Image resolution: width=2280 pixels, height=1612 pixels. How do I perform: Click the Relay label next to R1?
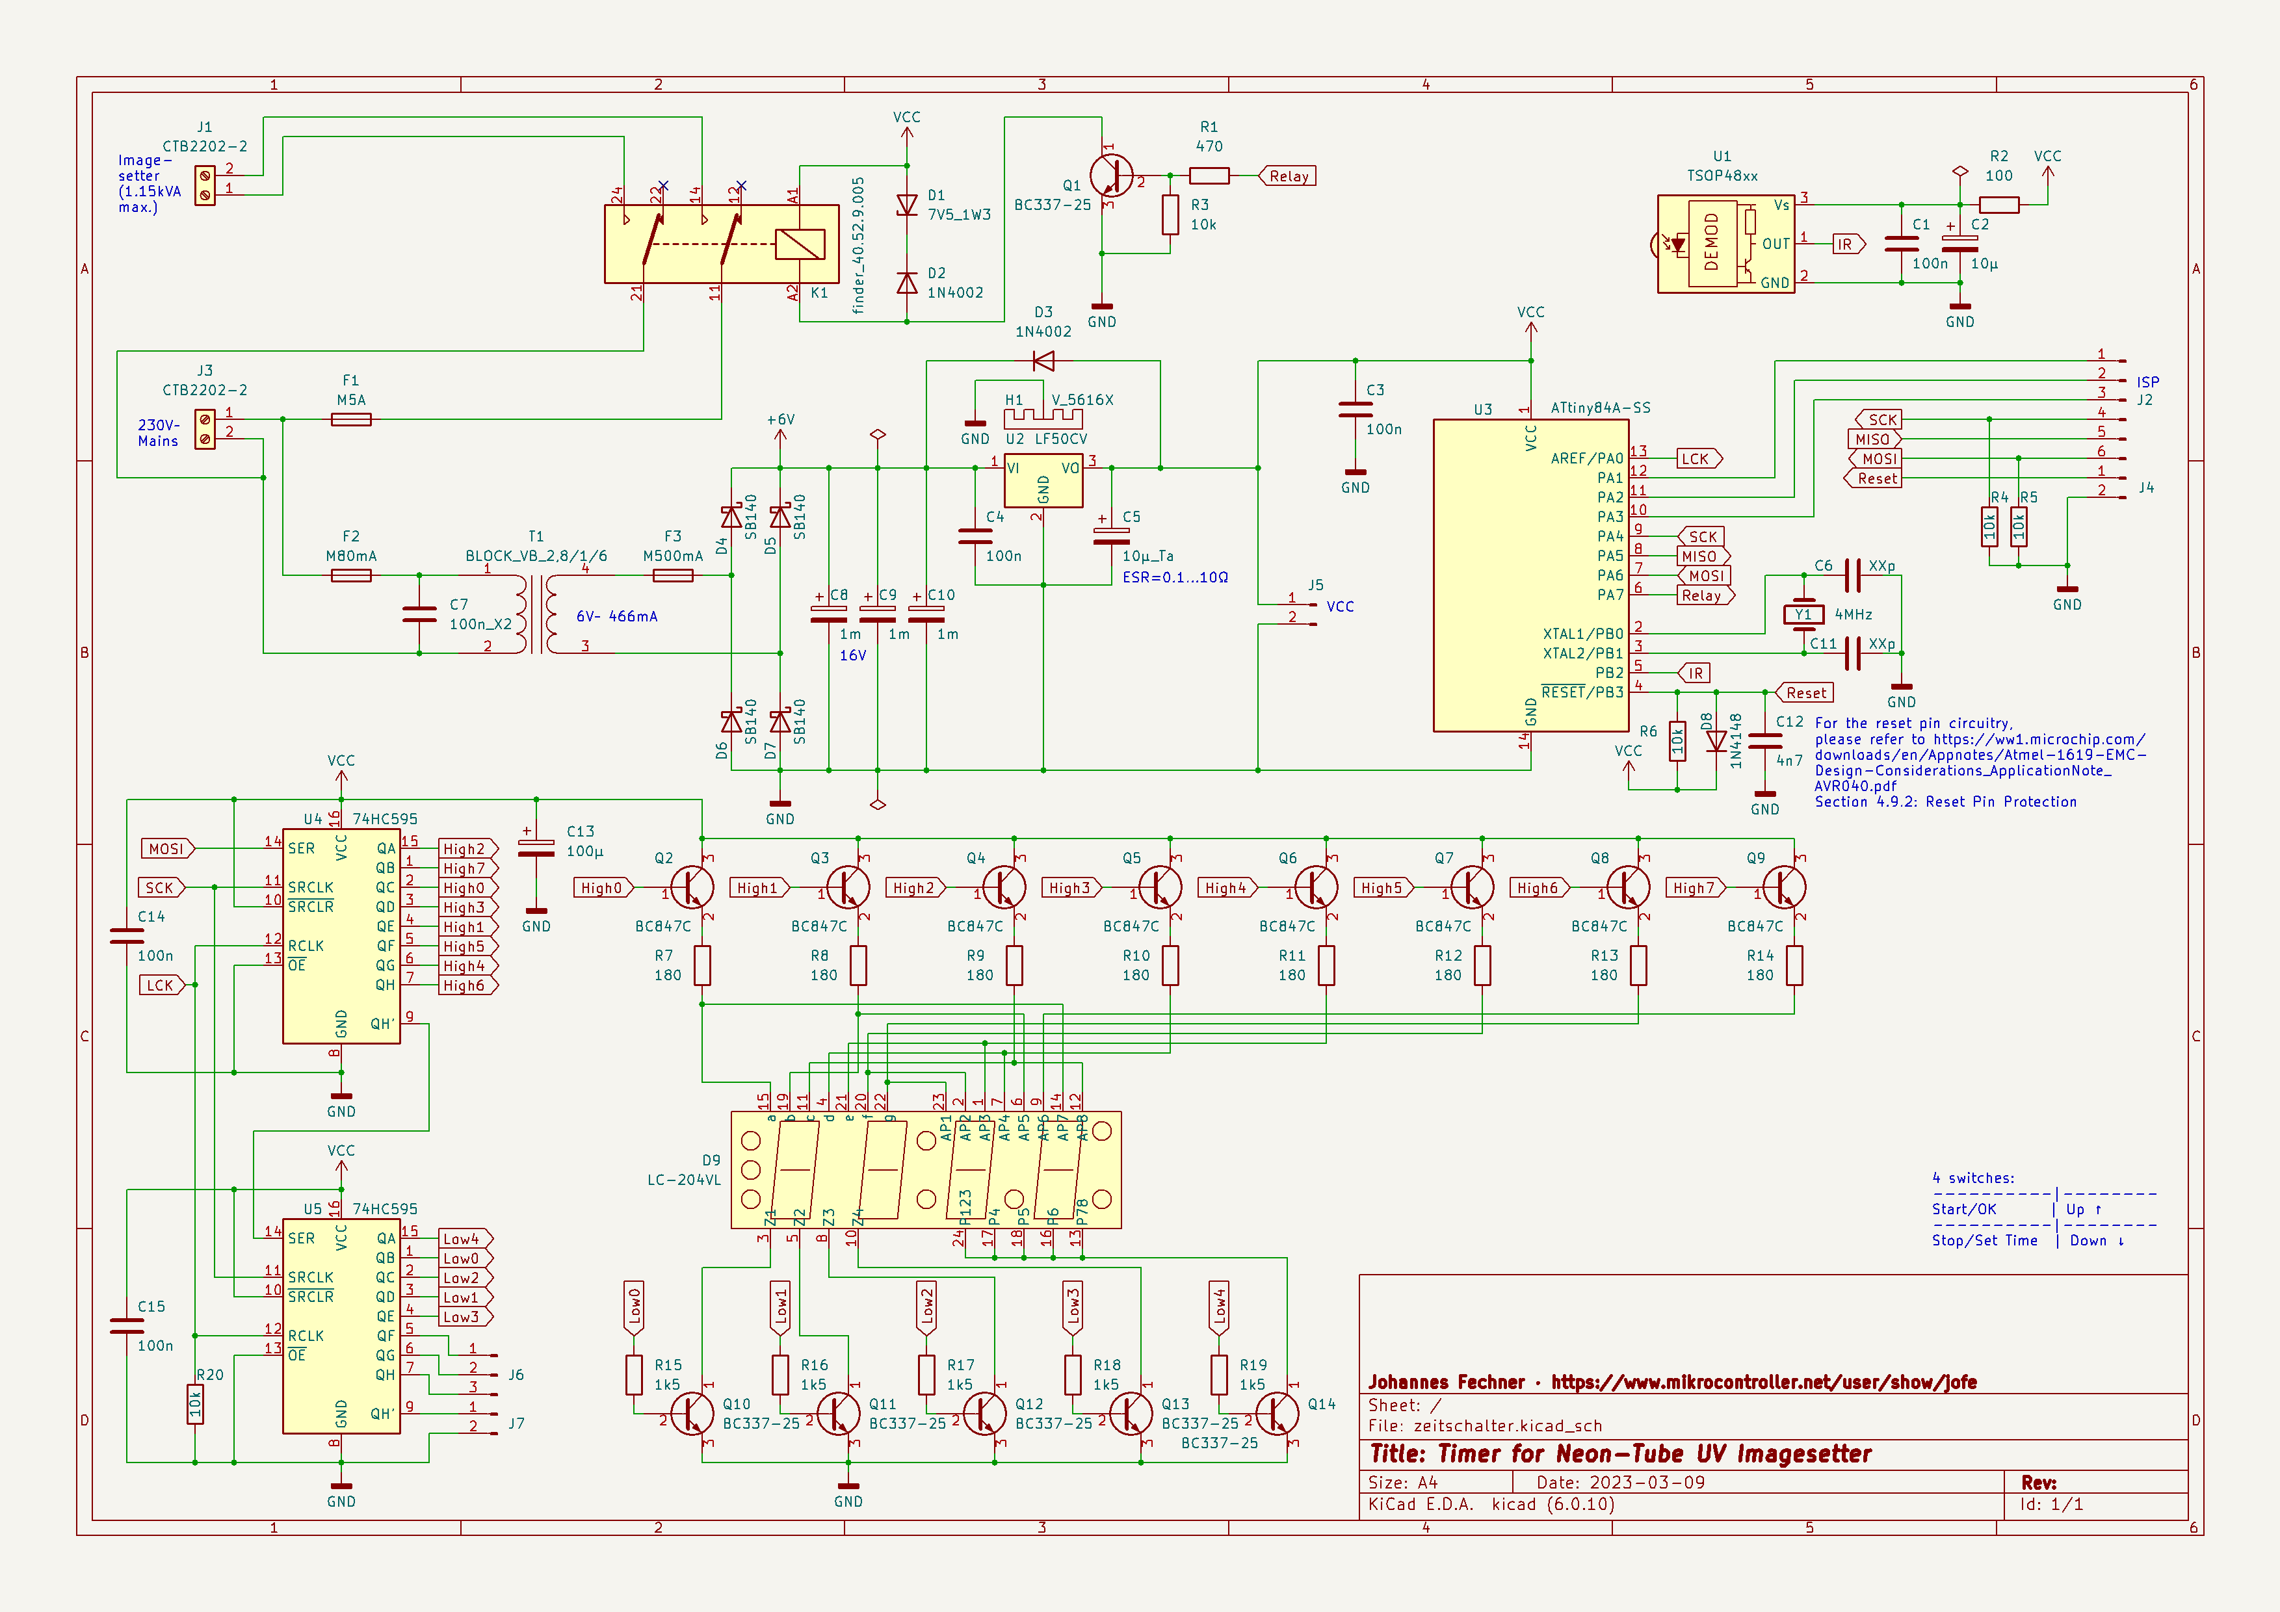(x=1288, y=175)
